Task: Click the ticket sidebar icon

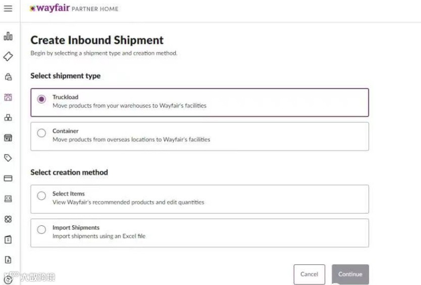Action: click(8, 56)
